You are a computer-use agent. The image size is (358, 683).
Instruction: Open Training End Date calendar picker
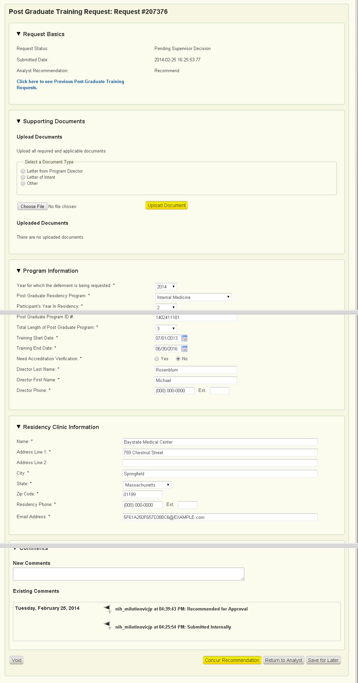184,349
